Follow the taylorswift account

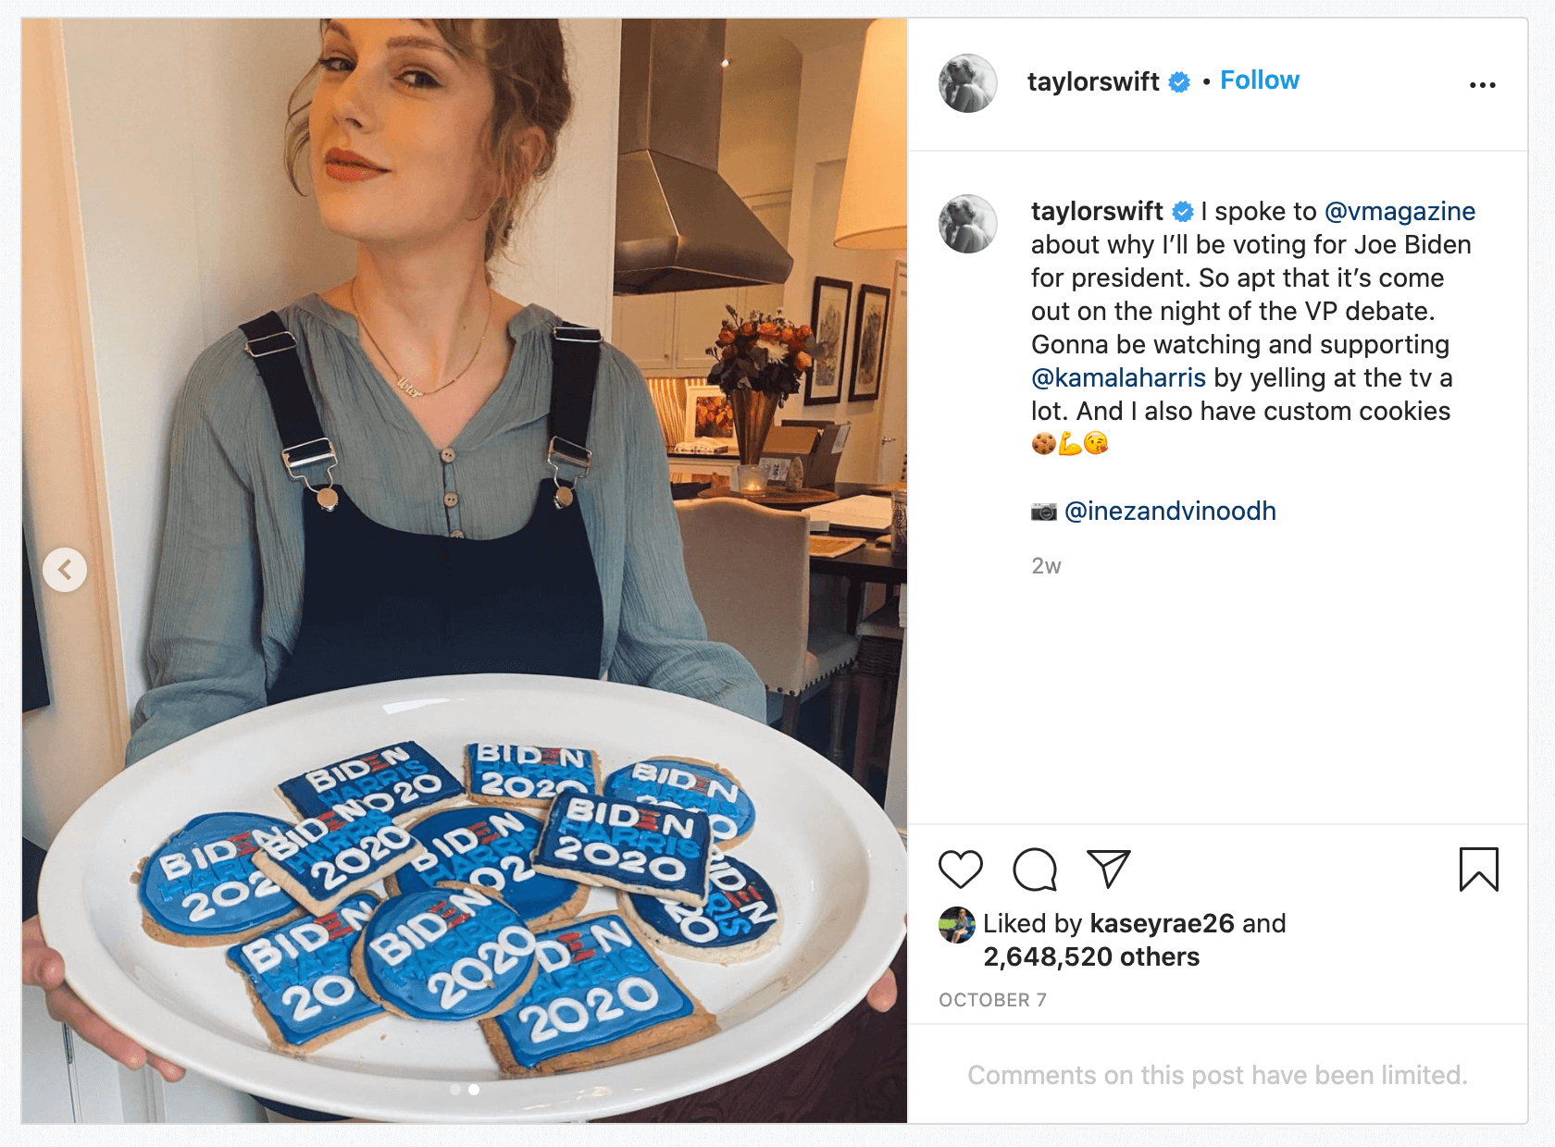click(x=1259, y=80)
